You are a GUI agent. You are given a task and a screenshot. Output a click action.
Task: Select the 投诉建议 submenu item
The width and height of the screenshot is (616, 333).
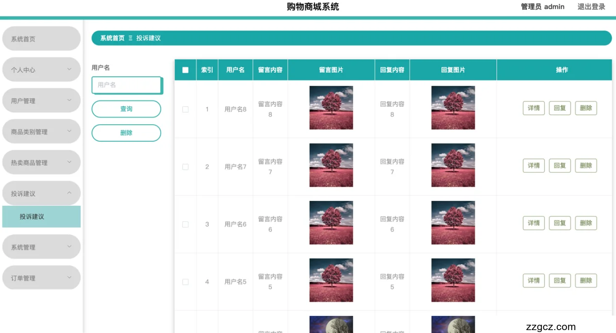click(x=41, y=216)
